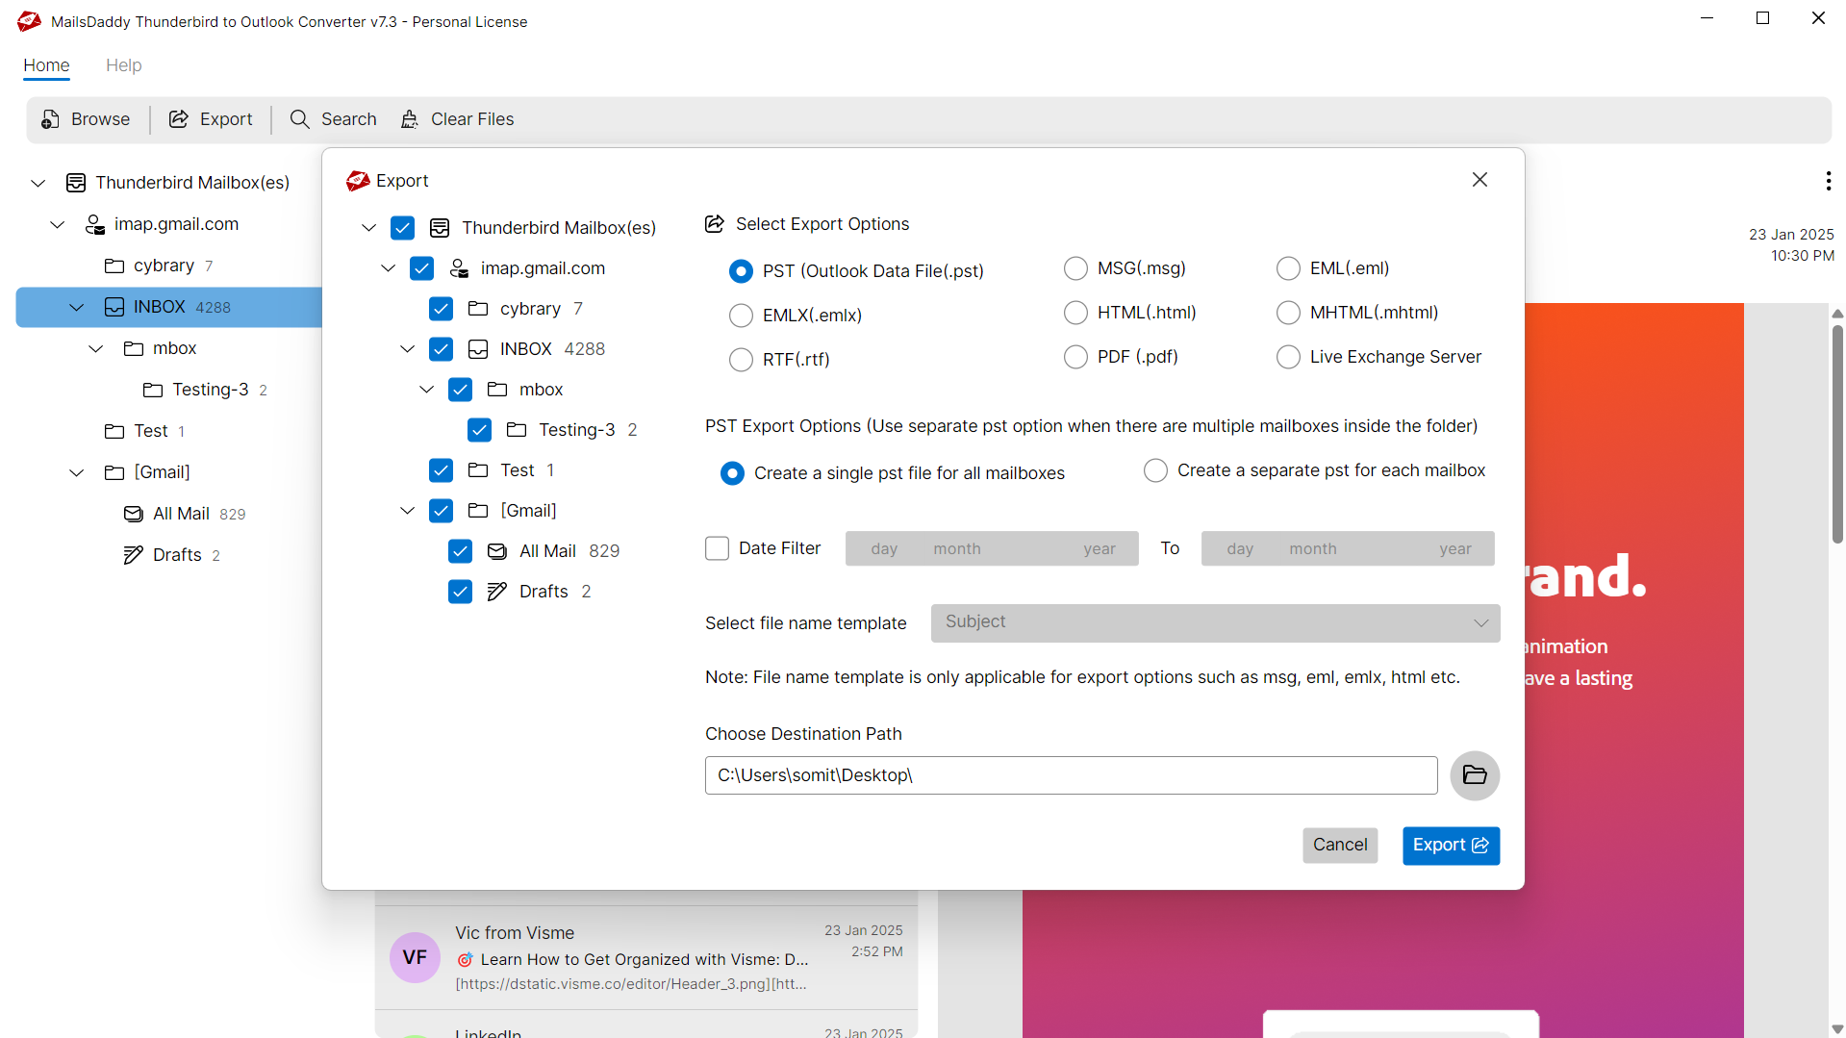
Task: Click the Browse toolbar icon
Action: pyautogui.click(x=50, y=119)
